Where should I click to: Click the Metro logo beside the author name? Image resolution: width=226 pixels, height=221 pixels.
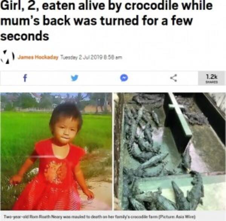coord(8,57)
